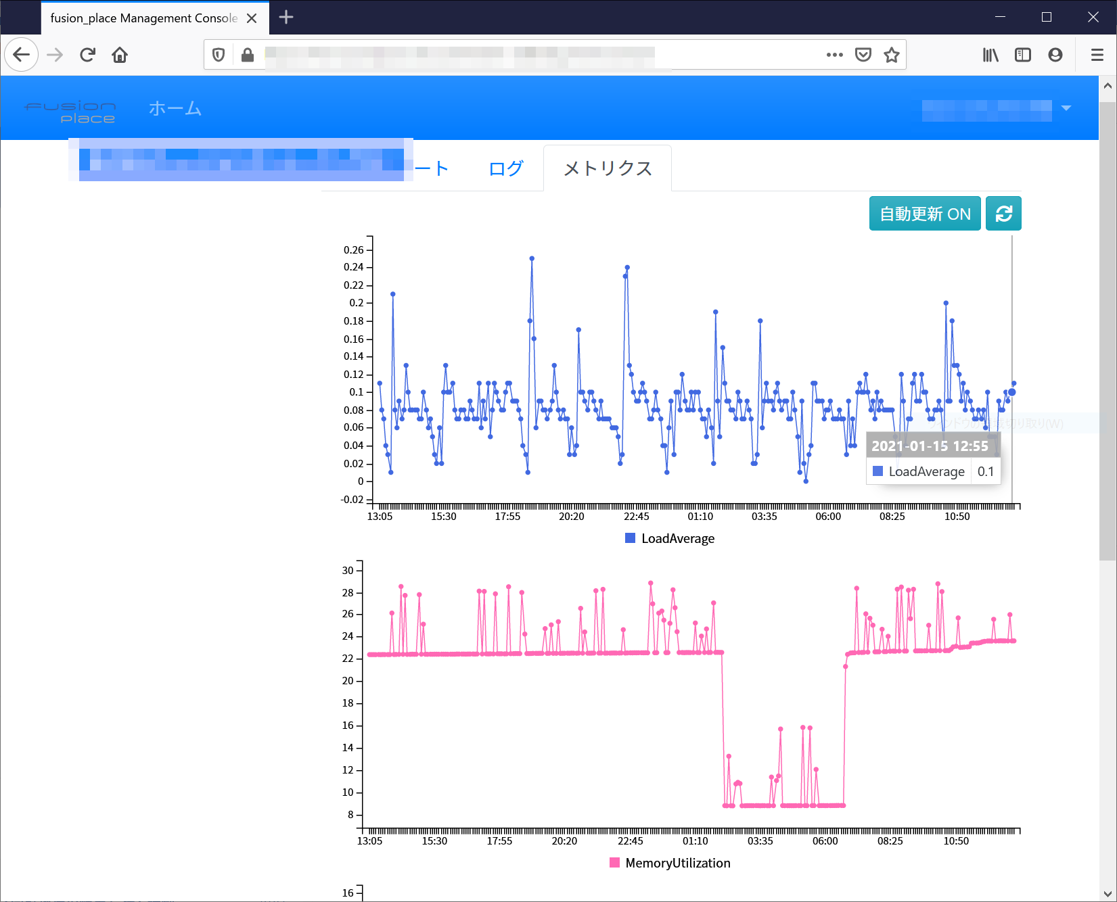The width and height of the screenshot is (1117, 902).
Task: Click the pink MemoryUtilization legend swatch
Action: pyautogui.click(x=614, y=863)
